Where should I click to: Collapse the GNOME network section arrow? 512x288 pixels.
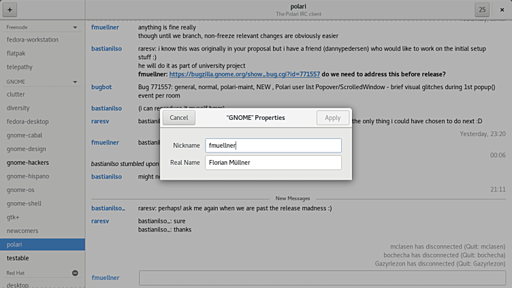pos(75,82)
